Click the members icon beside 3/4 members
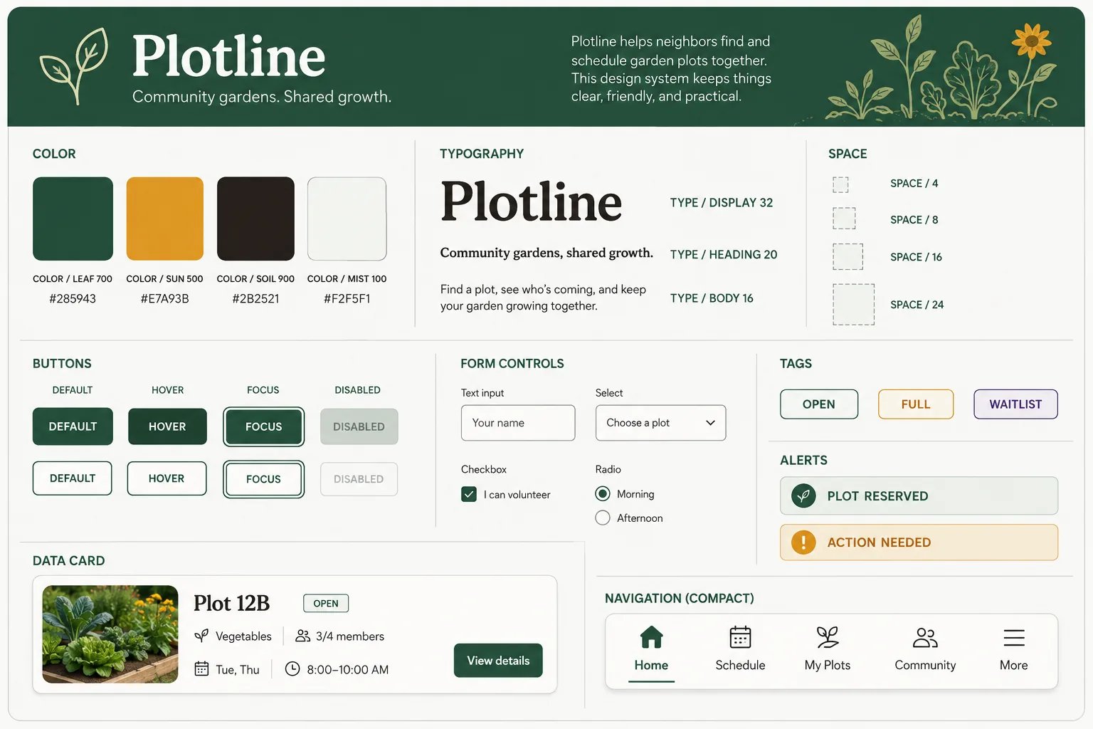The image size is (1093, 729). pyautogui.click(x=303, y=636)
